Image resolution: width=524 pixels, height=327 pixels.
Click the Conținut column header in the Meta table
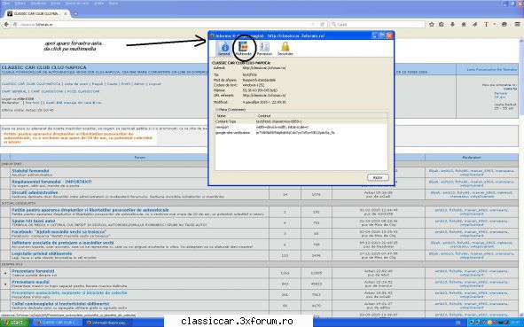coord(322,115)
